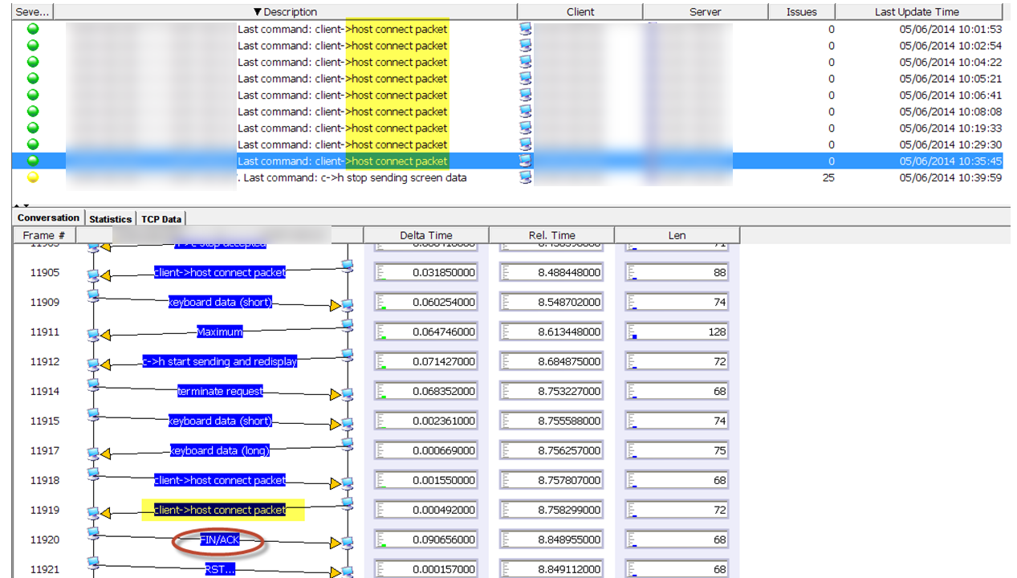
Task: Select the Conversation tab
Action: tap(47, 218)
